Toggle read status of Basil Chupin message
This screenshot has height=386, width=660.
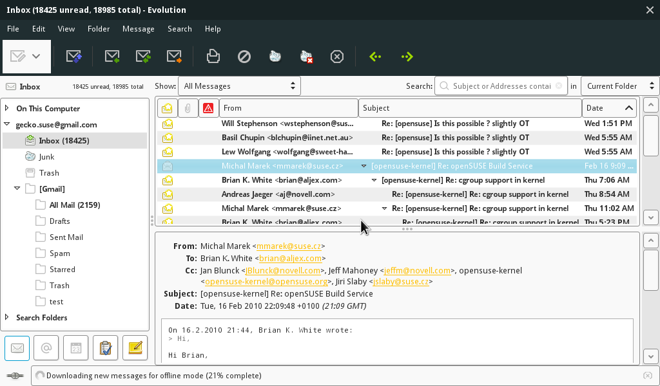168,138
